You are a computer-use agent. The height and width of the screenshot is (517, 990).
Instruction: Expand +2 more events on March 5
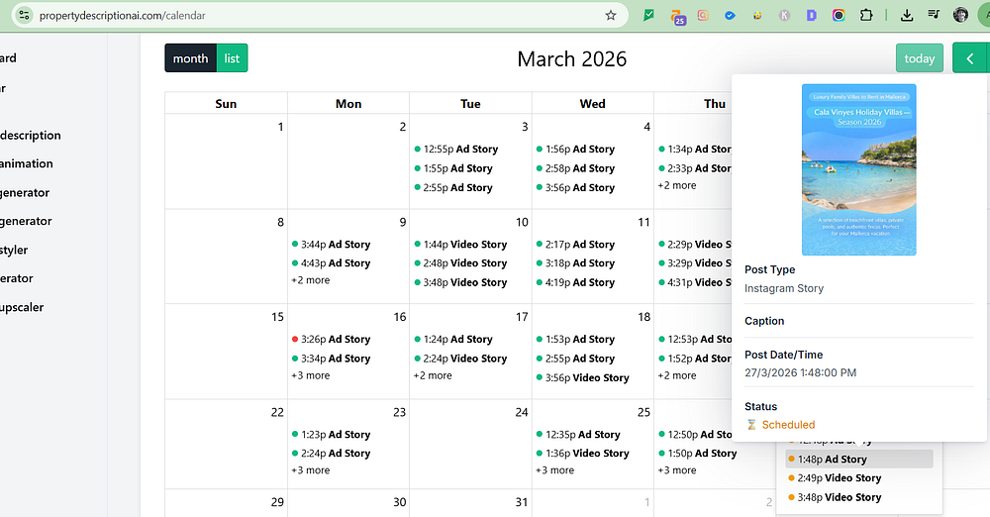point(677,185)
